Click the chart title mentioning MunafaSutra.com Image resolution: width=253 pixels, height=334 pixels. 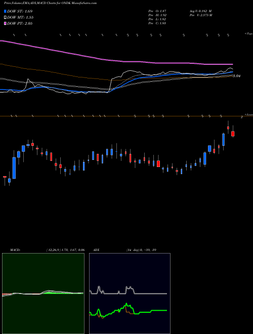50,3
